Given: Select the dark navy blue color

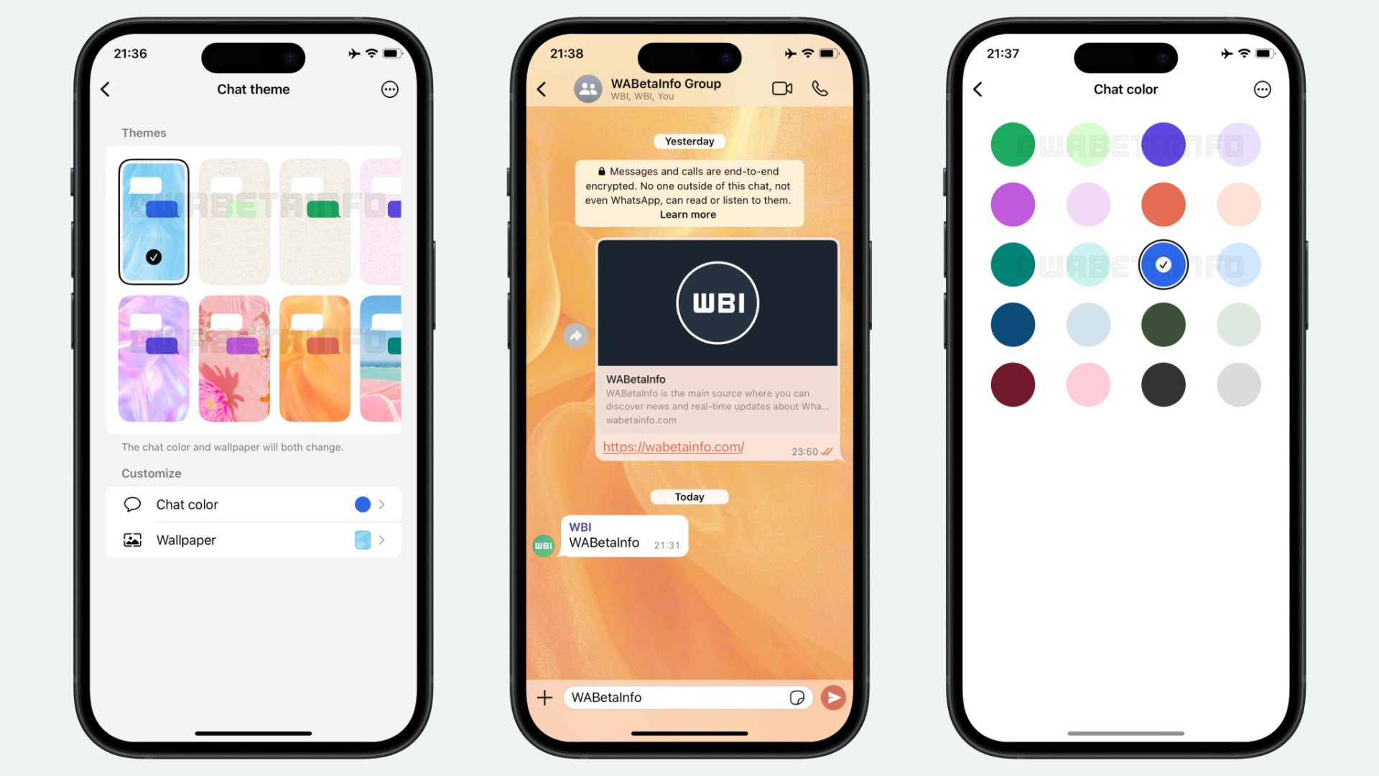Looking at the screenshot, I should [1011, 324].
